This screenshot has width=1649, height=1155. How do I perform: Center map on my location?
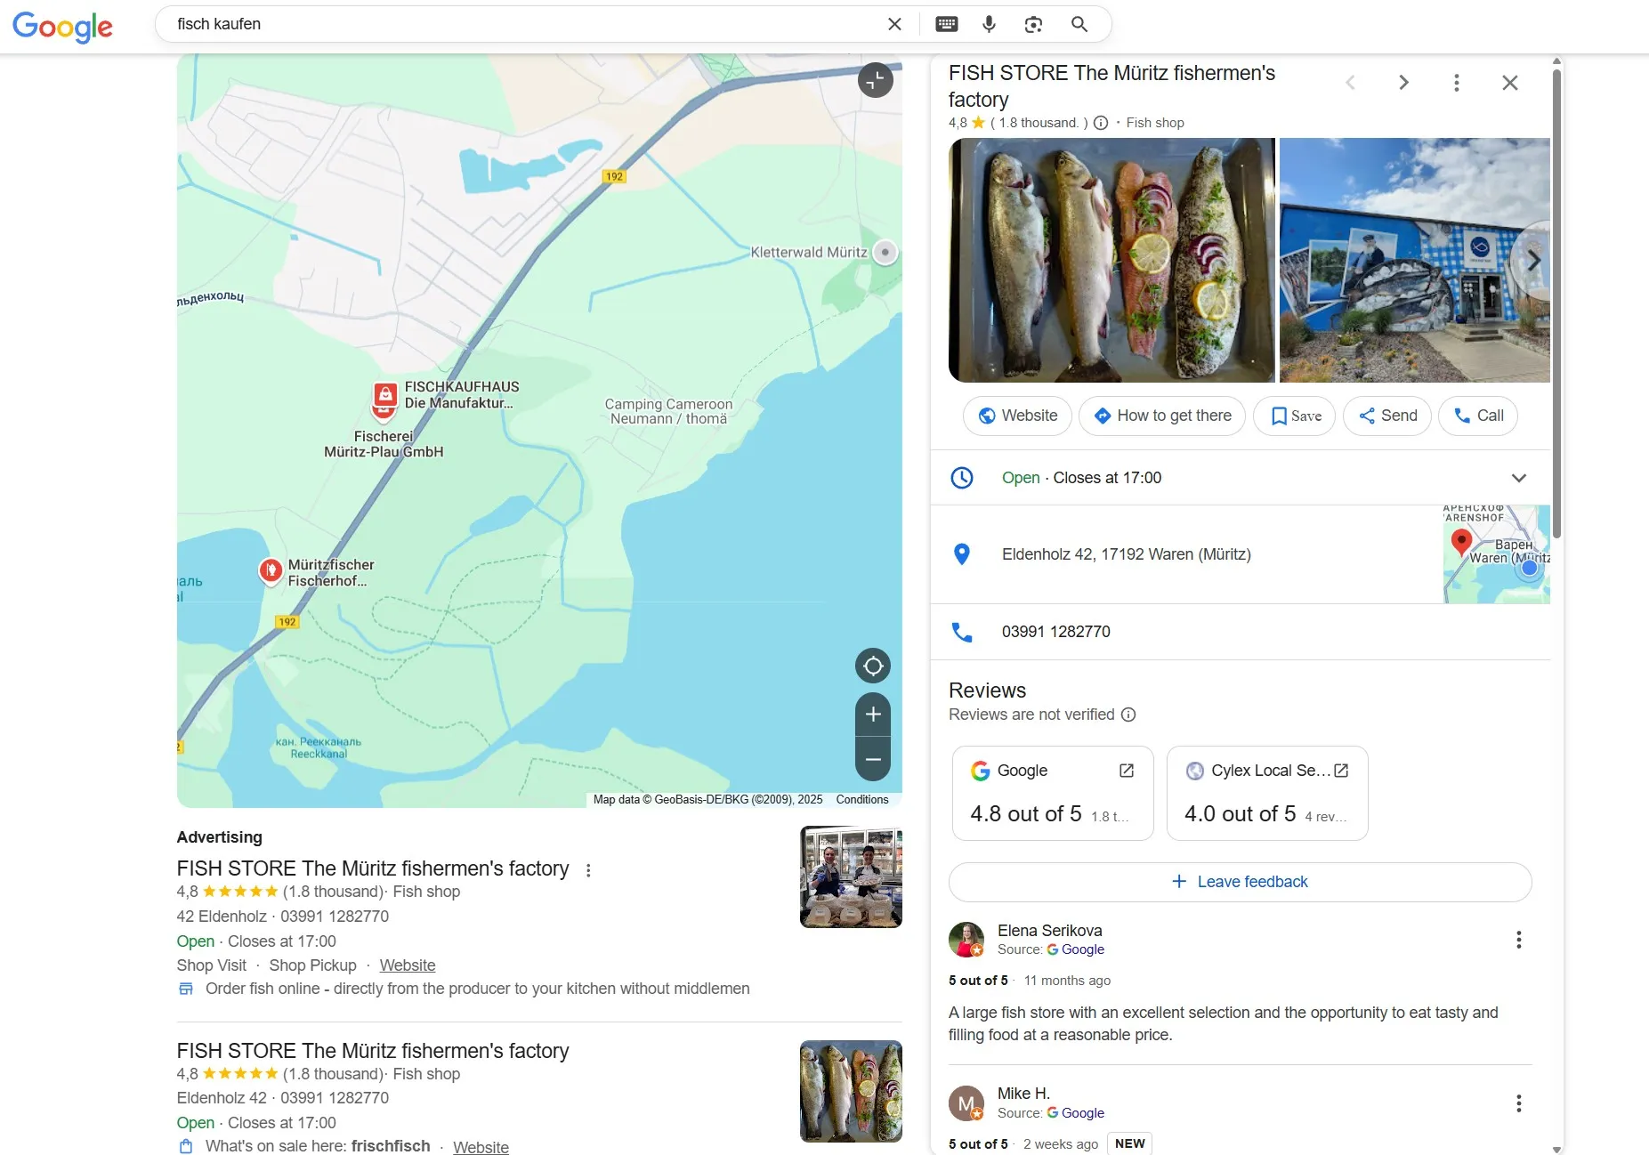click(x=873, y=666)
